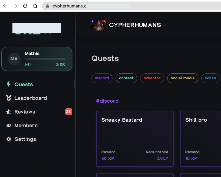The height and width of the screenshot is (177, 221).
Task: Click the 50 XP reward value
Action: pyautogui.click(x=108, y=159)
